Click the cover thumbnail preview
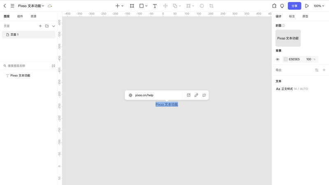The image size is (329, 185). 288,38
